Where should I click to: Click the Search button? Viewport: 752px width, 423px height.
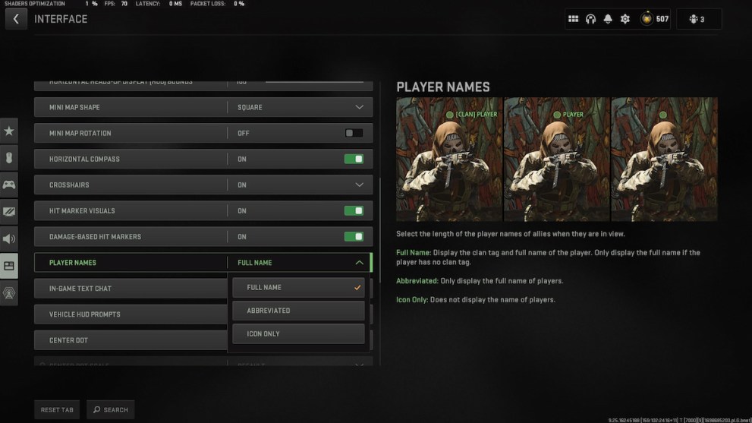(110, 409)
